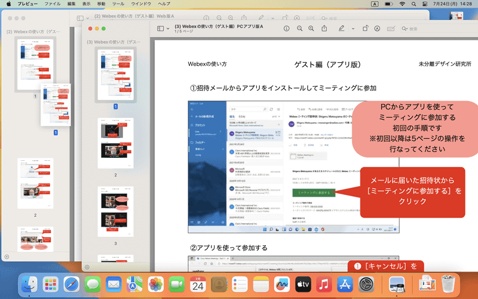Click zoom in in back Web版A window toolbar
478x299 pixels.
(231, 18)
